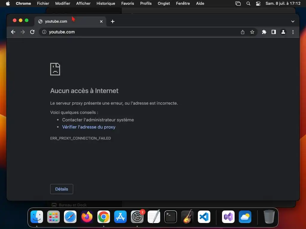Open the Modifier menu
This screenshot has width=306, height=229.
63,4
